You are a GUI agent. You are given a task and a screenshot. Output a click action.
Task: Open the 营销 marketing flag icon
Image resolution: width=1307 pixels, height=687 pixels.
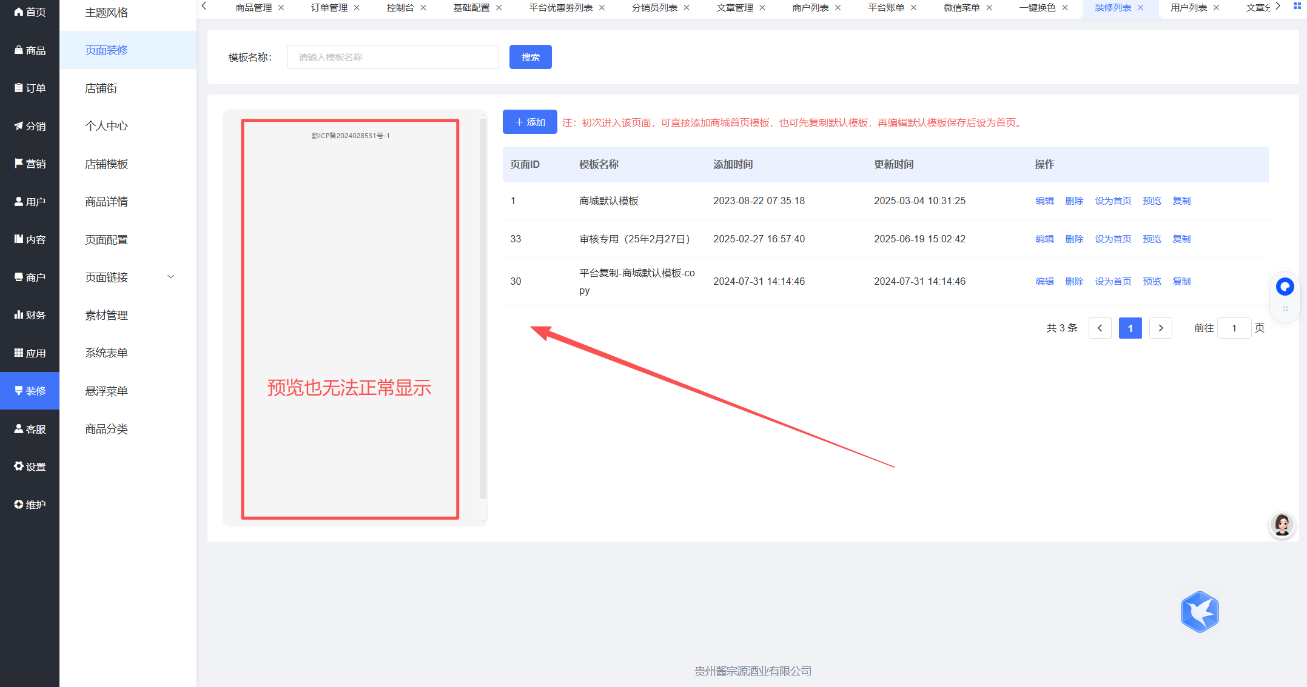tap(19, 164)
